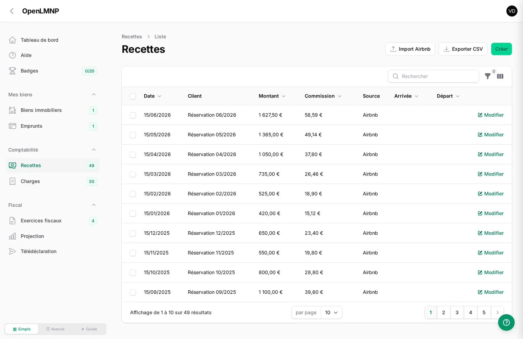Toggle the select-all checkbox in table header
523x339 pixels.
point(133,96)
